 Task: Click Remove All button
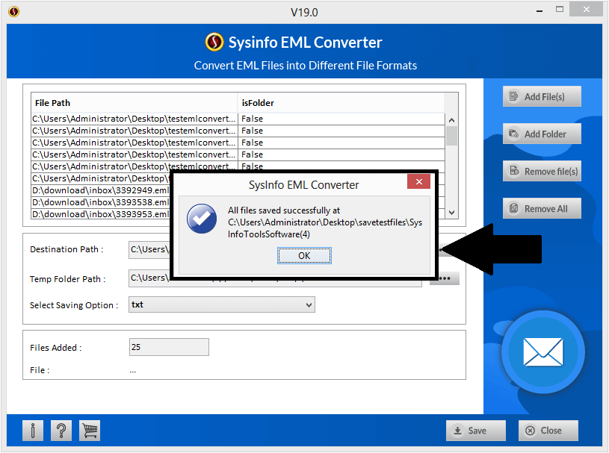pyautogui.click(x=542, y=209)
